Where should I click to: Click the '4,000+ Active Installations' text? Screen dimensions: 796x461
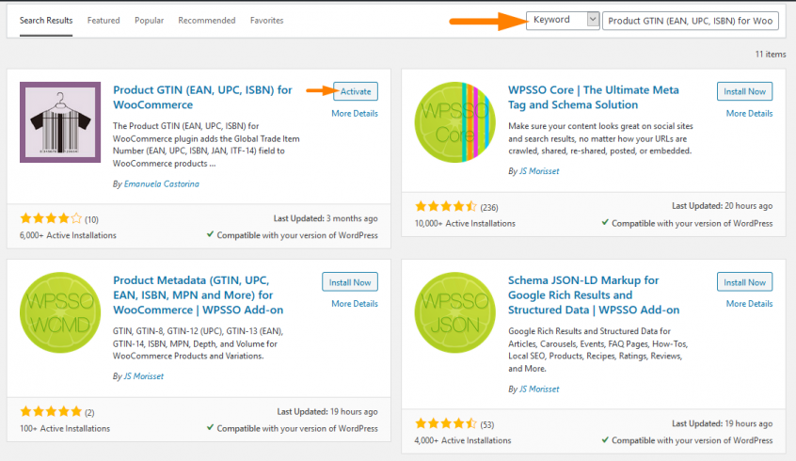tap(463, 440)
